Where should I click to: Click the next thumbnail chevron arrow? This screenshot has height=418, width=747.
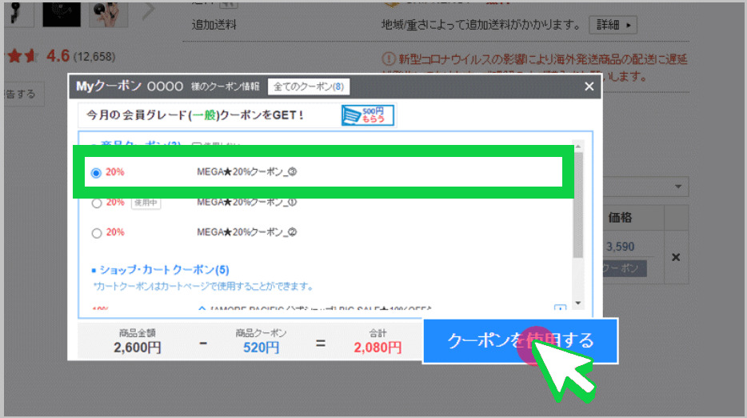point(149,10)
